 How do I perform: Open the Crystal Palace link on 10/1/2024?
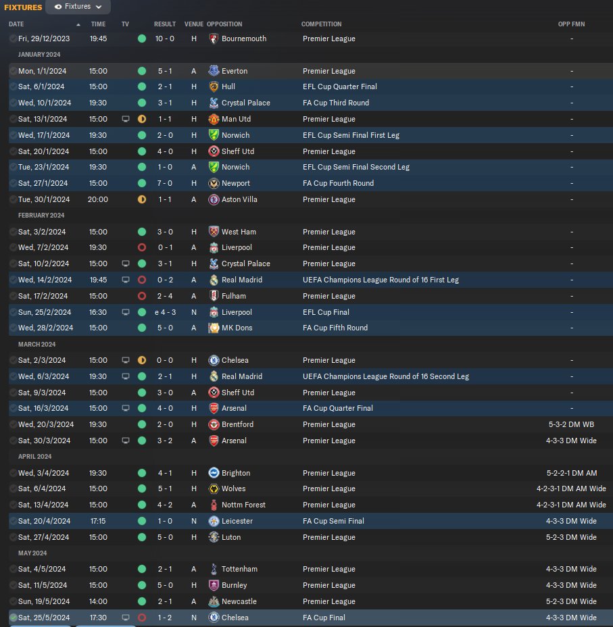(x=246, y=103)
